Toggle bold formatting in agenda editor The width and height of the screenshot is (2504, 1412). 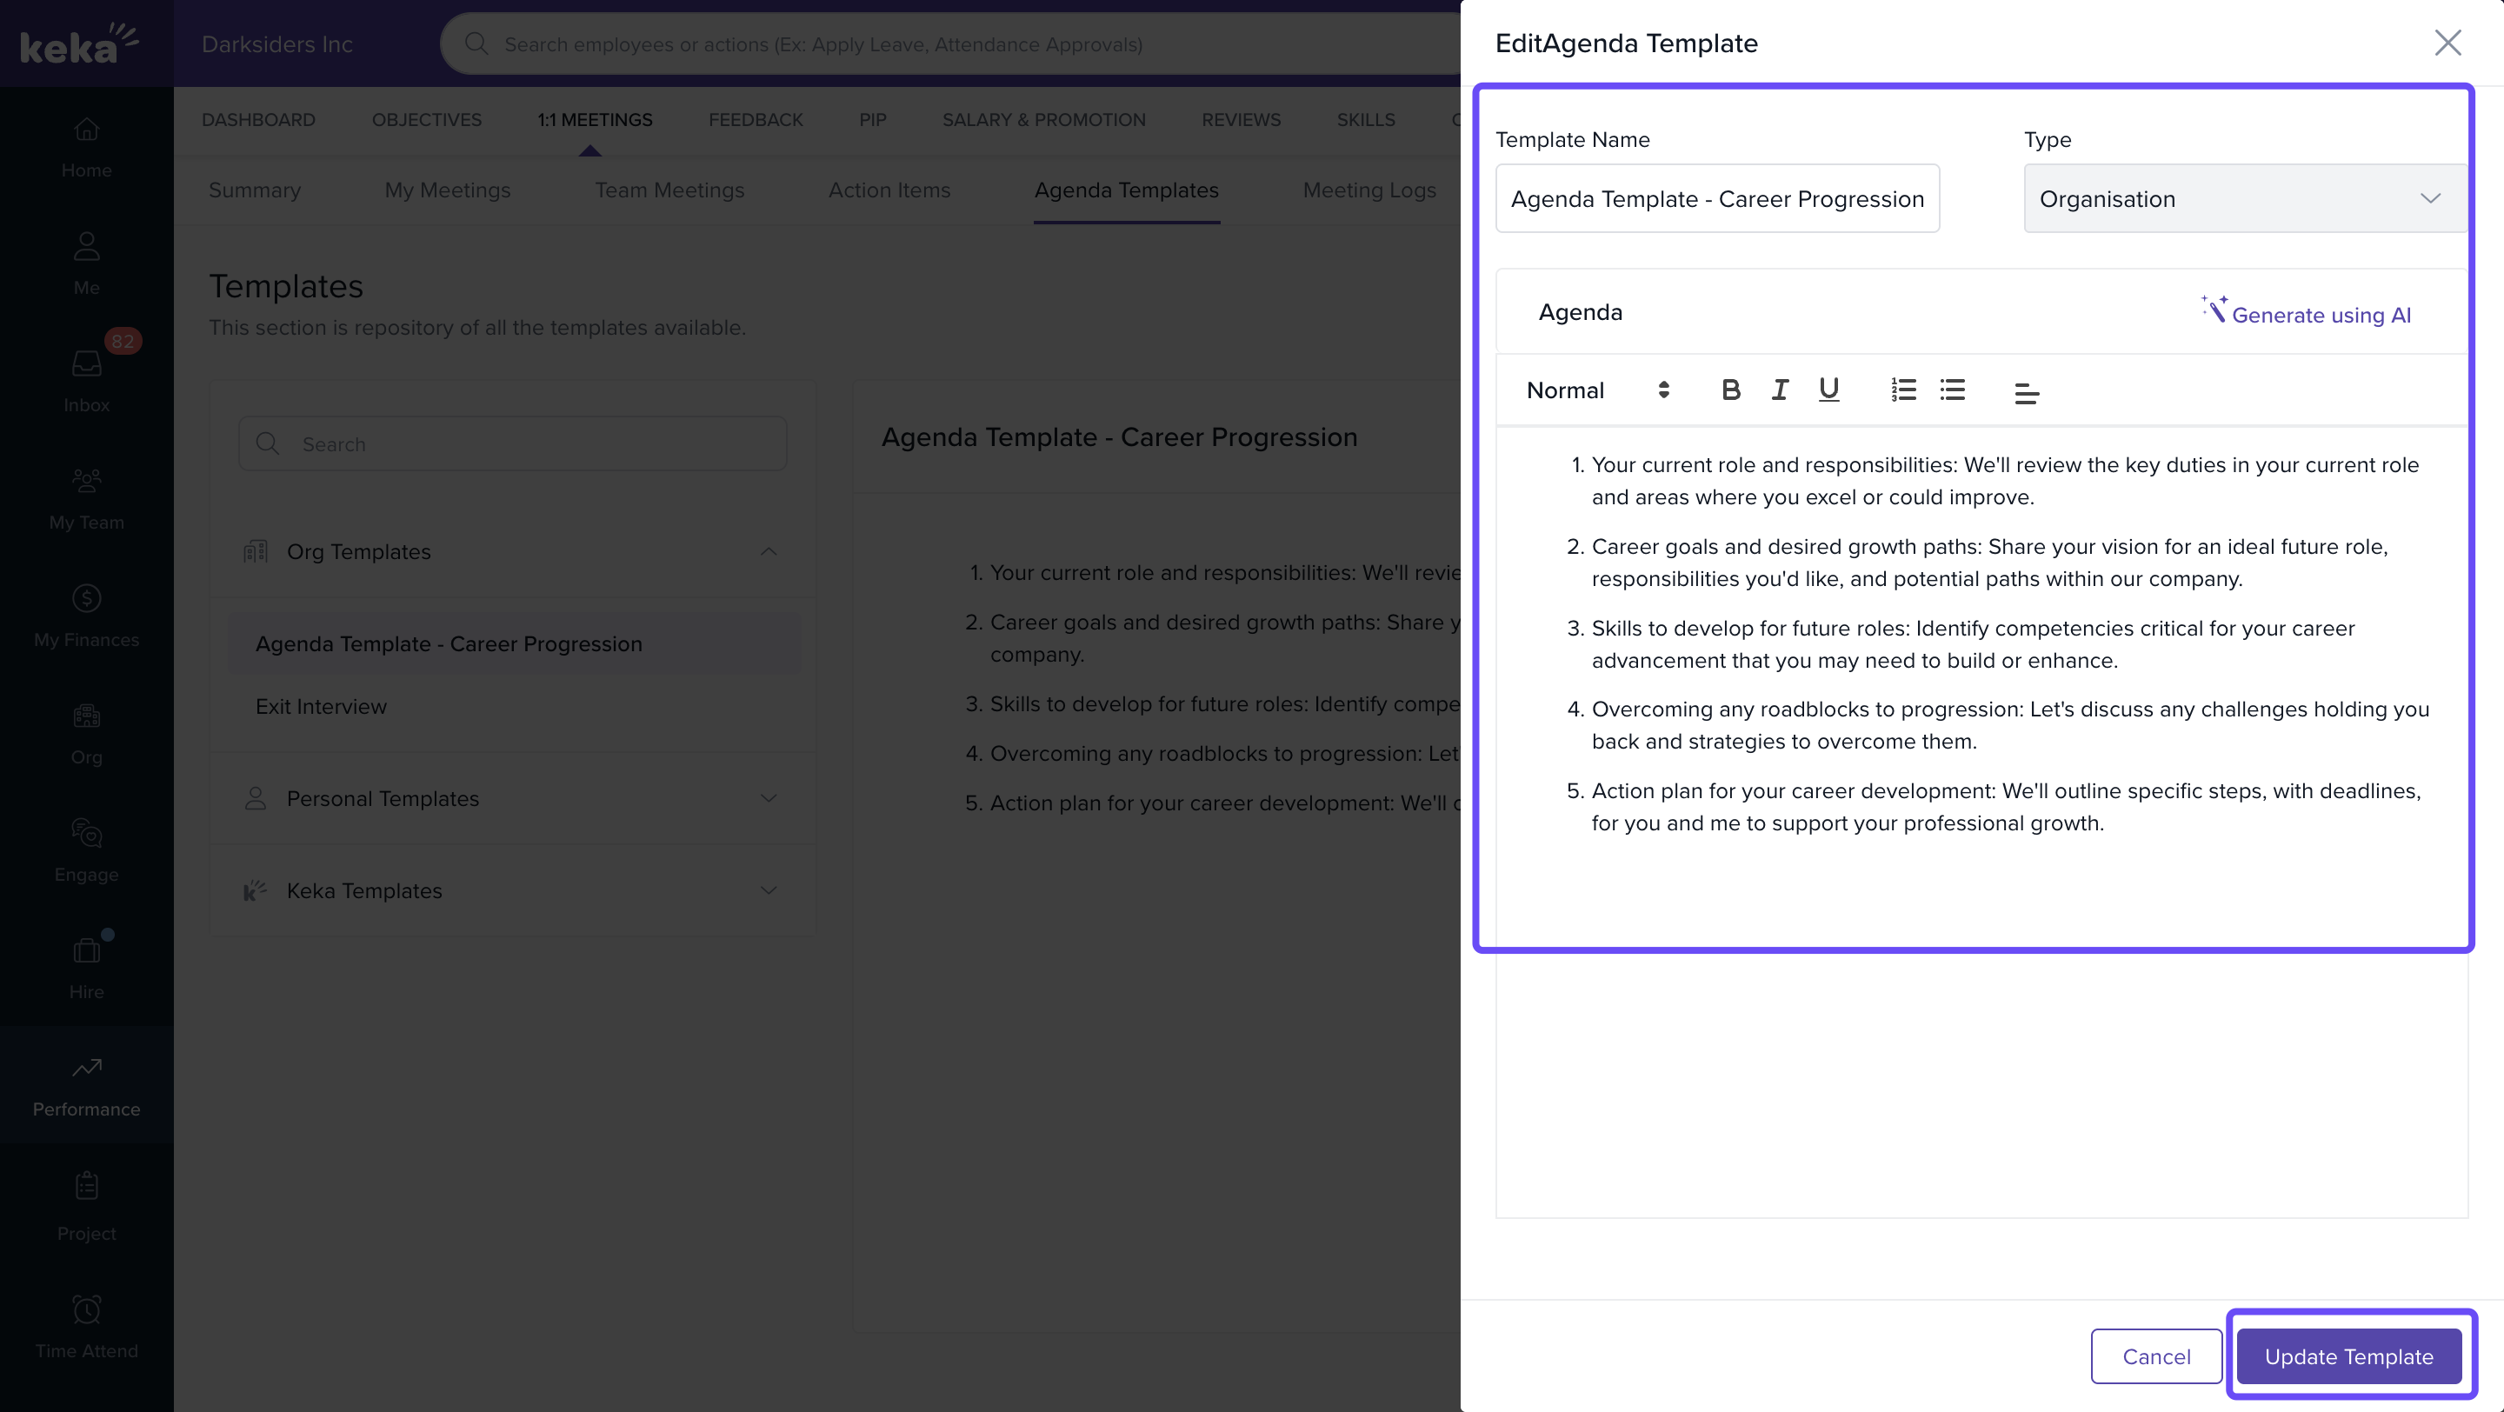(1730, 390)
